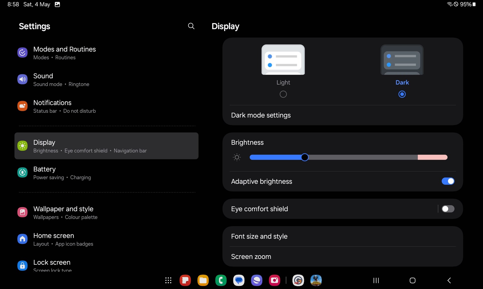Open Wallpaper and style settings

(x=106, y=212)
